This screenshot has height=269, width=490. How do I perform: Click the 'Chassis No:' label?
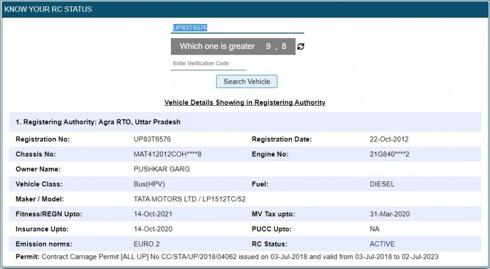coord(35,154)
